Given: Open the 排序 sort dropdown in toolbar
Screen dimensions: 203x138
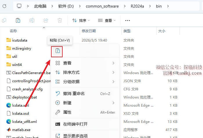Looking at the screenshot, I should 81,20.
